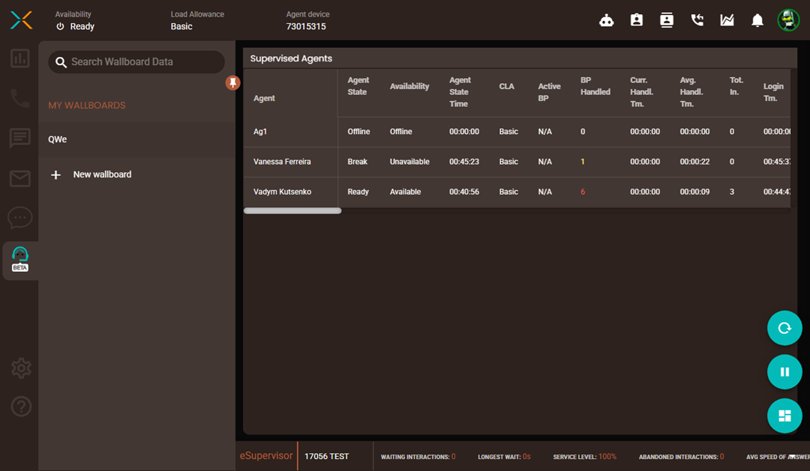
Task: Select the QWe wallboard
Action: pyautogui.click(x=58, y=139)
